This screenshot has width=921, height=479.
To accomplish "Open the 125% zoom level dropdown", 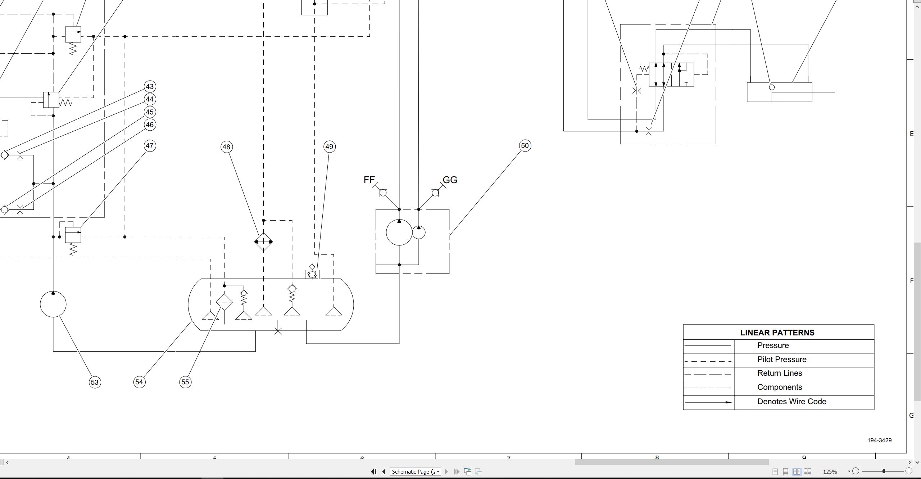I will click(x=849, y=471).
